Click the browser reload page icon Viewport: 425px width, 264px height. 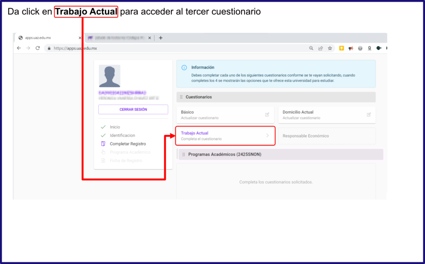pos(38,48)
